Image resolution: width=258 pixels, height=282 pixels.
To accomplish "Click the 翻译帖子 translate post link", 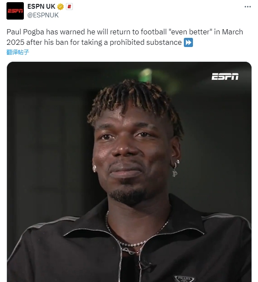I will 17,52.
